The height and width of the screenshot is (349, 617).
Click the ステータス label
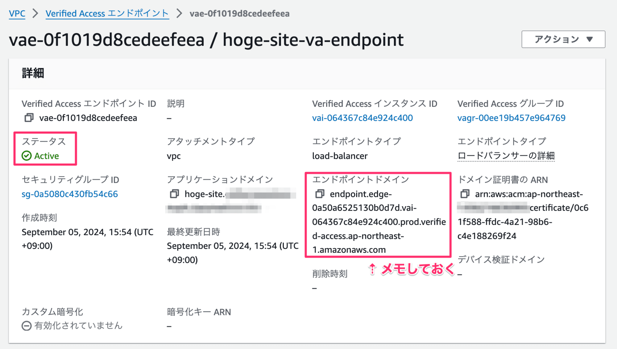click(x=43, y=141)
